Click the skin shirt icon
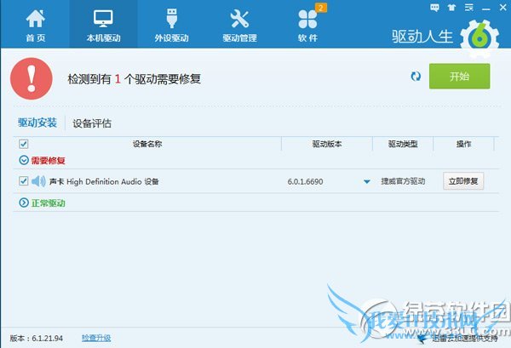Image resolution: width=511 pixels, height=348 pixels. coord(451,8)
